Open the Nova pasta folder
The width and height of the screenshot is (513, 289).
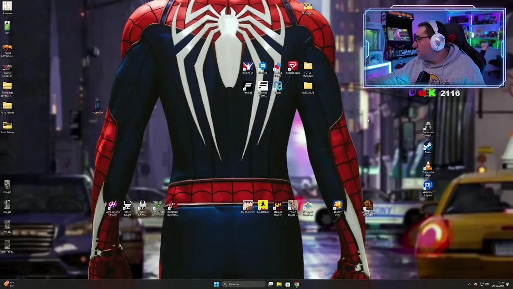(308, 8)
